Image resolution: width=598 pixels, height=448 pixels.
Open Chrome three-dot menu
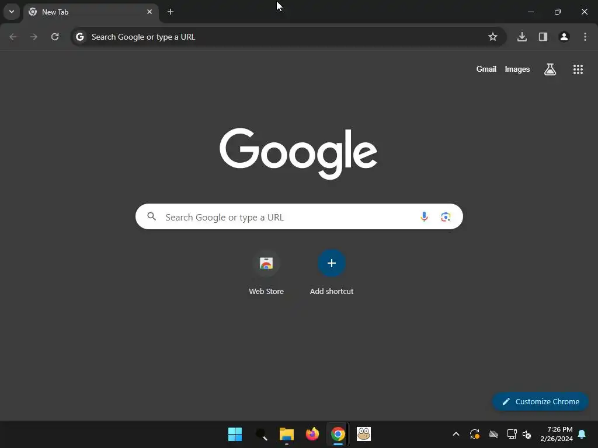pos(585,37)
